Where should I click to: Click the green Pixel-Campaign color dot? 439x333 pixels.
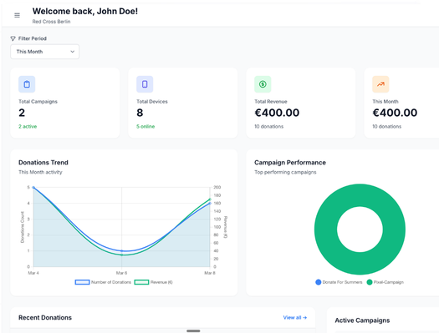[x=370, y=282]
